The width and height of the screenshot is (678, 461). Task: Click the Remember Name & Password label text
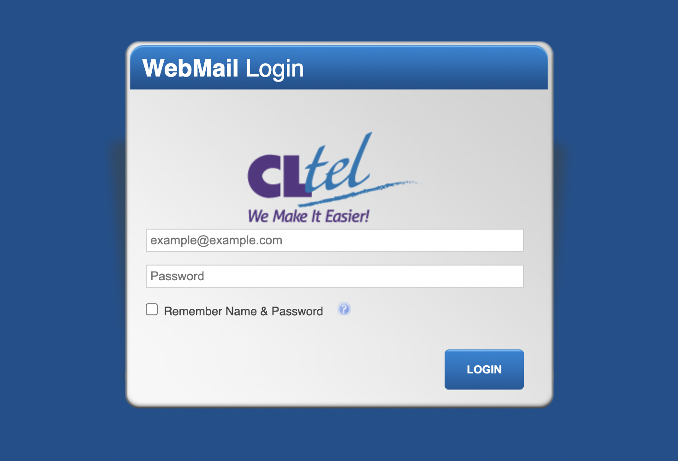coord(244,311)
